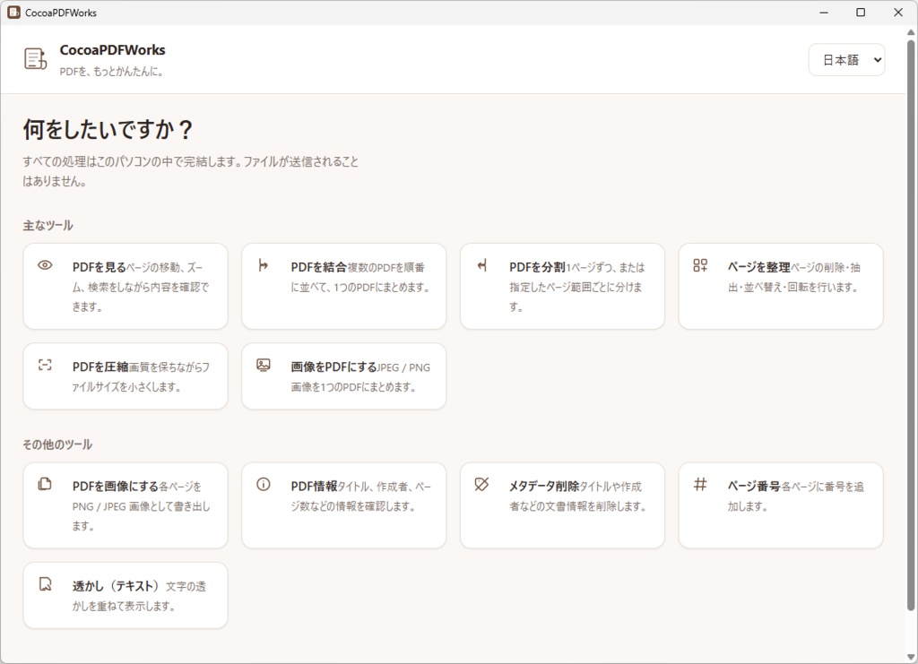Viewport: 918px width, 664px height.
Task: Choose the ページ番号 tool
Action: pyautogui.click(x=781, y=505)
